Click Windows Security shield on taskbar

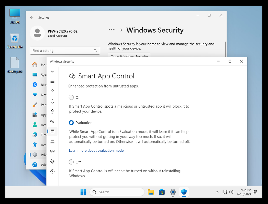pyautogui.click(x=184, y=192)
